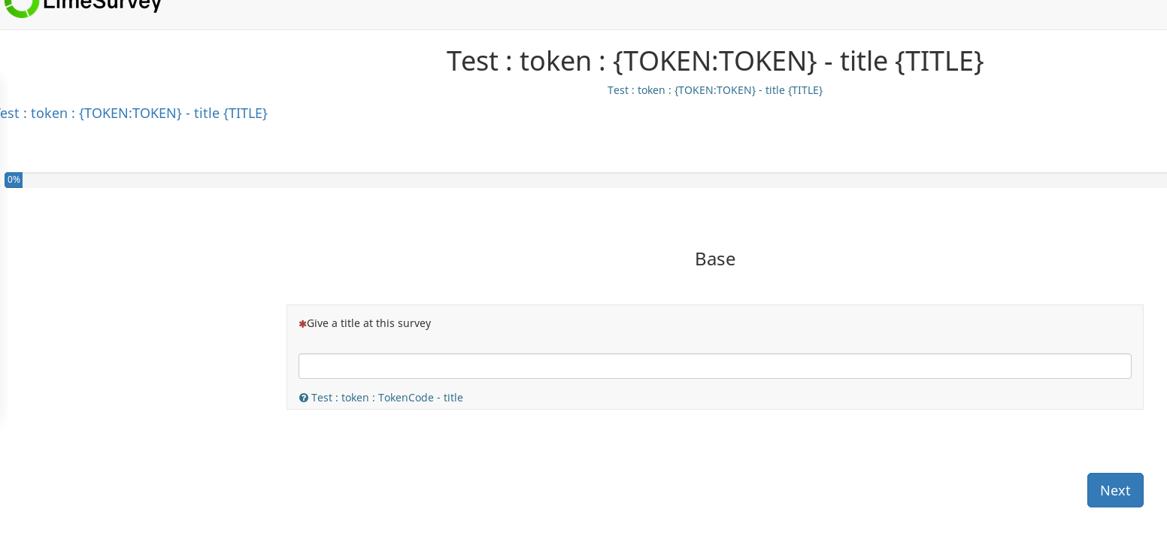Click {TITLE} in the left blue link
This screenshot has width=1167, height=533.
coord(245,114)
